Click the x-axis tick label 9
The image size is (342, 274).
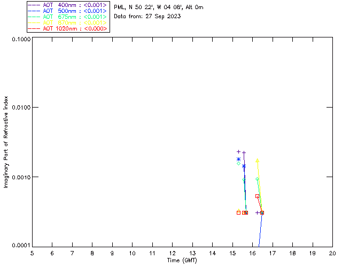pyautogui.click(x=112, y=253)
